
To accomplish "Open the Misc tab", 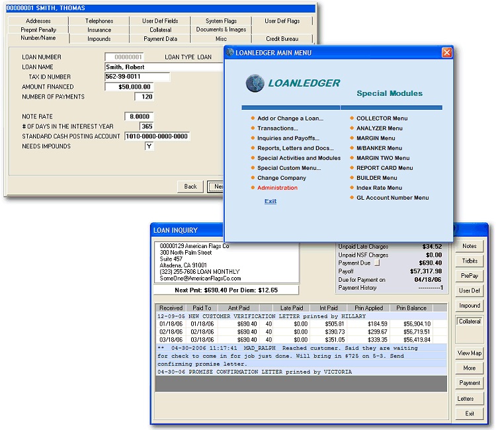I will pos(221,38).
